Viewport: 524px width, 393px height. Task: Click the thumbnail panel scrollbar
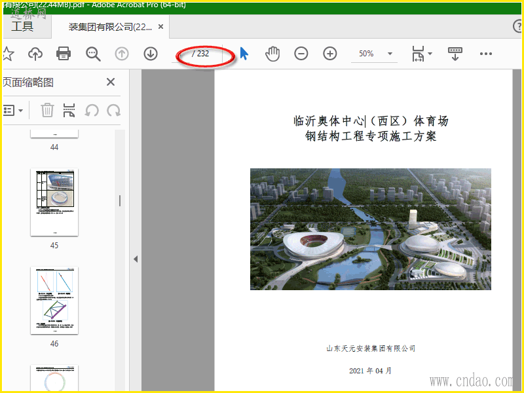[120, 200]
